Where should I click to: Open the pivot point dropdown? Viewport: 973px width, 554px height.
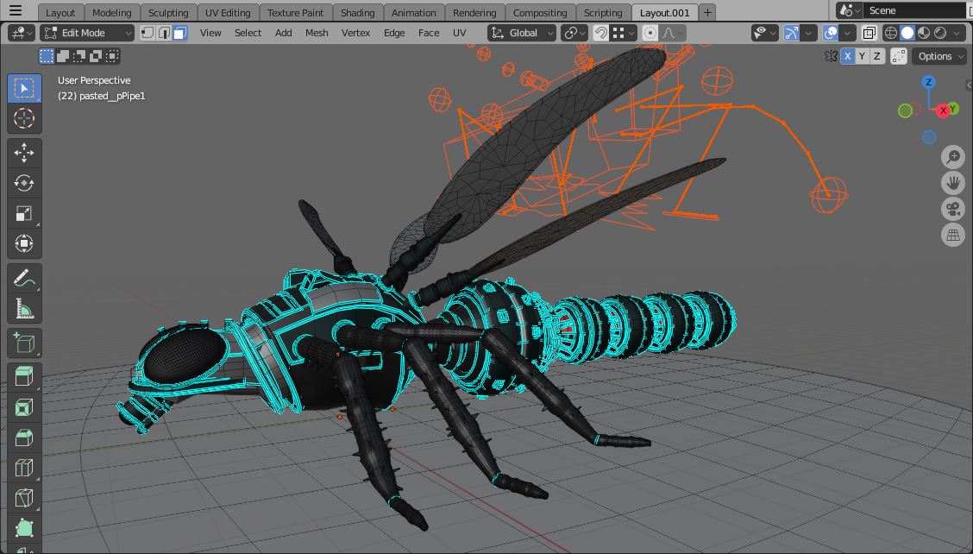tap(574, 33)
